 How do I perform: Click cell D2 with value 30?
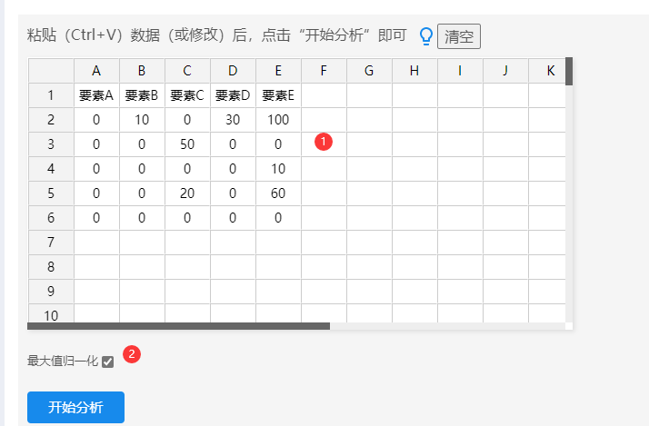pos(233,120)
